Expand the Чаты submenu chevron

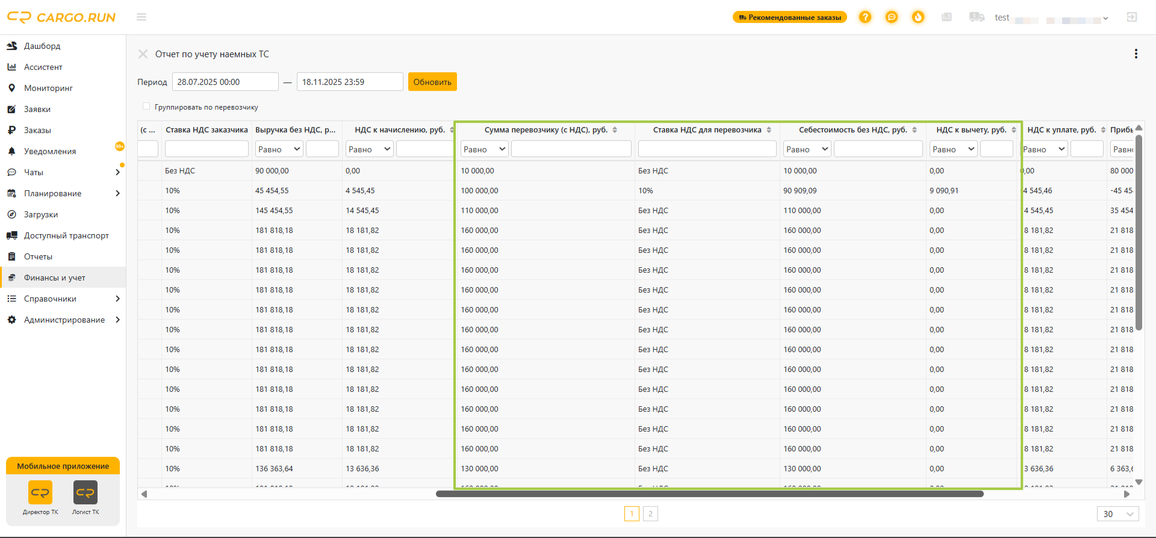coord(117,172)
